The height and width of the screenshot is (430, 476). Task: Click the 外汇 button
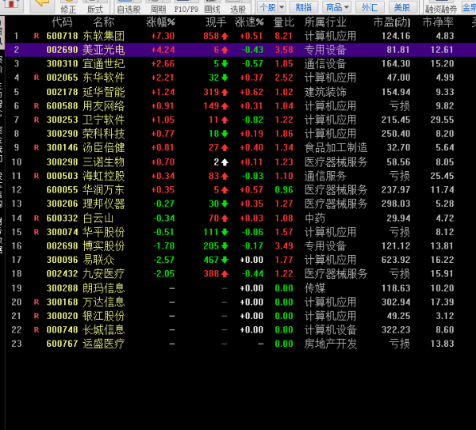pos(370,7)
